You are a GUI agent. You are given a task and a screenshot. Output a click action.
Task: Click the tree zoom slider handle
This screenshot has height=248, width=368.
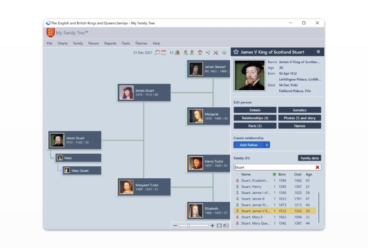pyautogui.click(x=188, y=226)
